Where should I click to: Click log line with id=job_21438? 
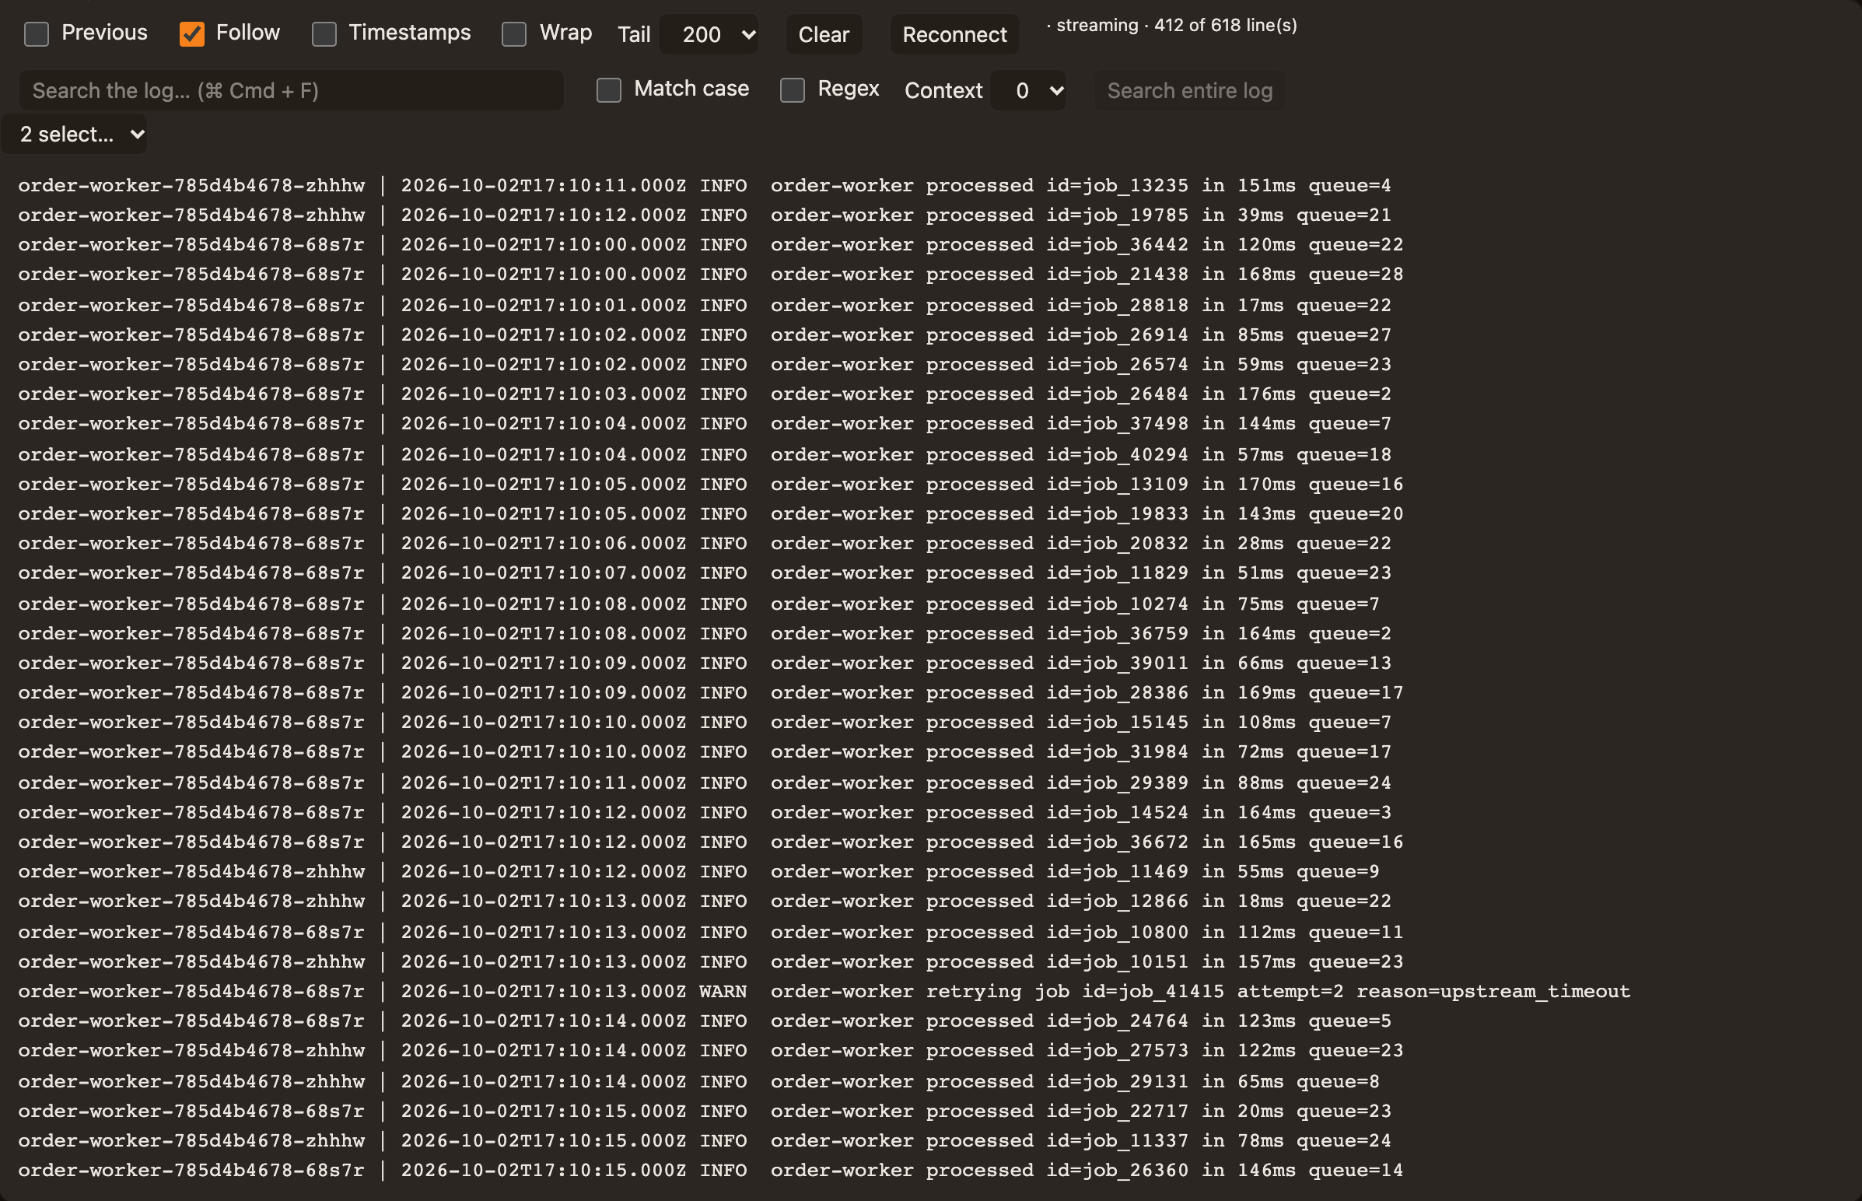coord(710,275)
